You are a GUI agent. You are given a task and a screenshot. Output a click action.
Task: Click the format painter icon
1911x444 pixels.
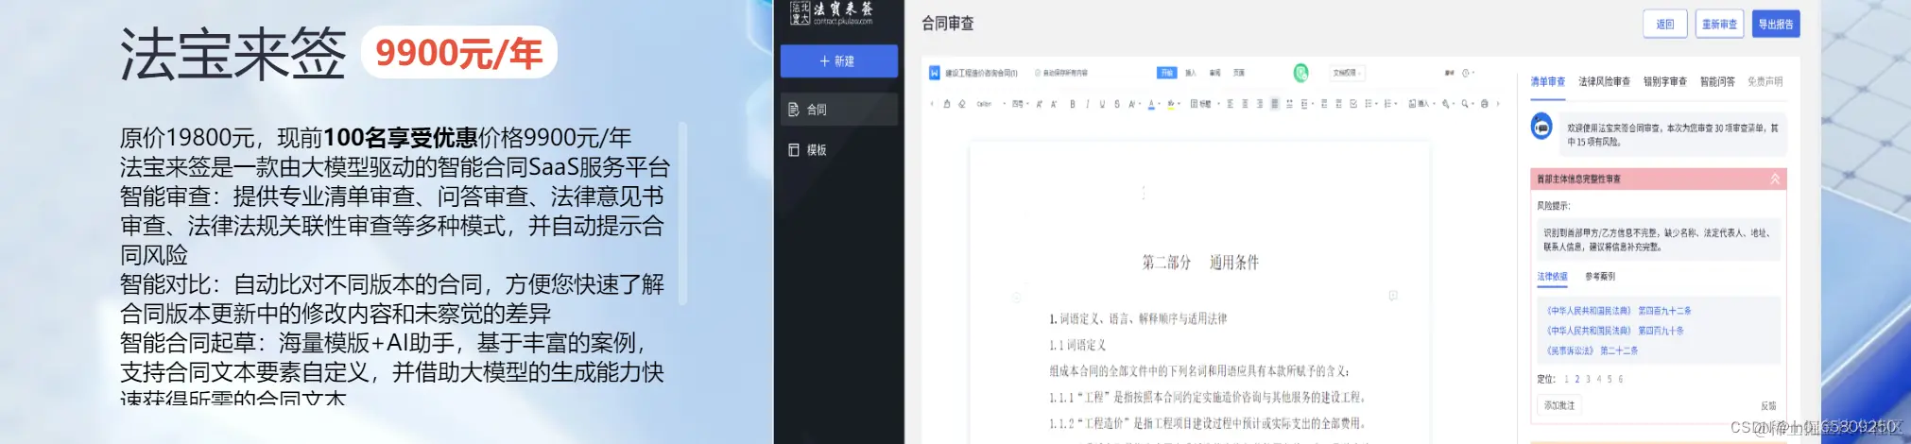[947, 104]
